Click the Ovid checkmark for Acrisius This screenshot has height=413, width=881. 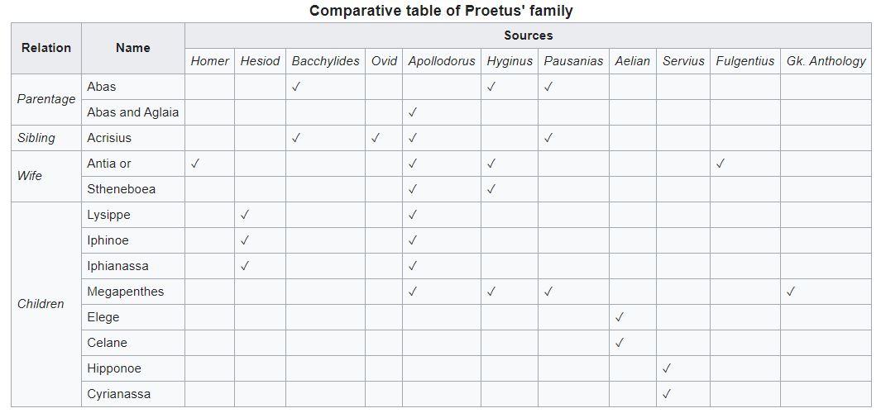[x=376, y=138]
